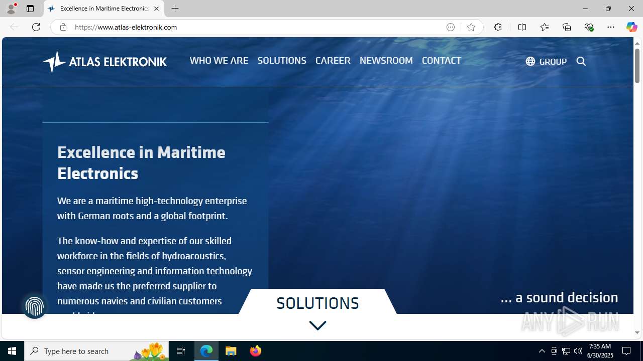Screen dimensions: 643x361
Task: Open the browser Extensions icon
Action: [498, 27]
